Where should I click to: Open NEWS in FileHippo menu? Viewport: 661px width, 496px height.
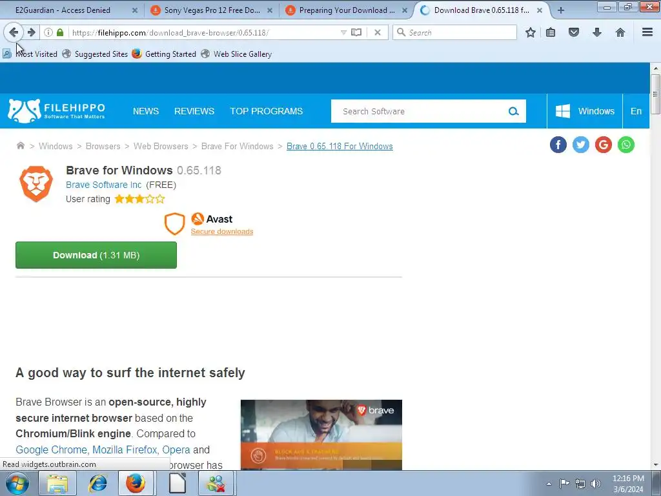tap(146, 111)
